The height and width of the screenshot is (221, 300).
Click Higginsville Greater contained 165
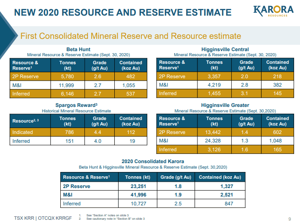(x=277, y=150)
